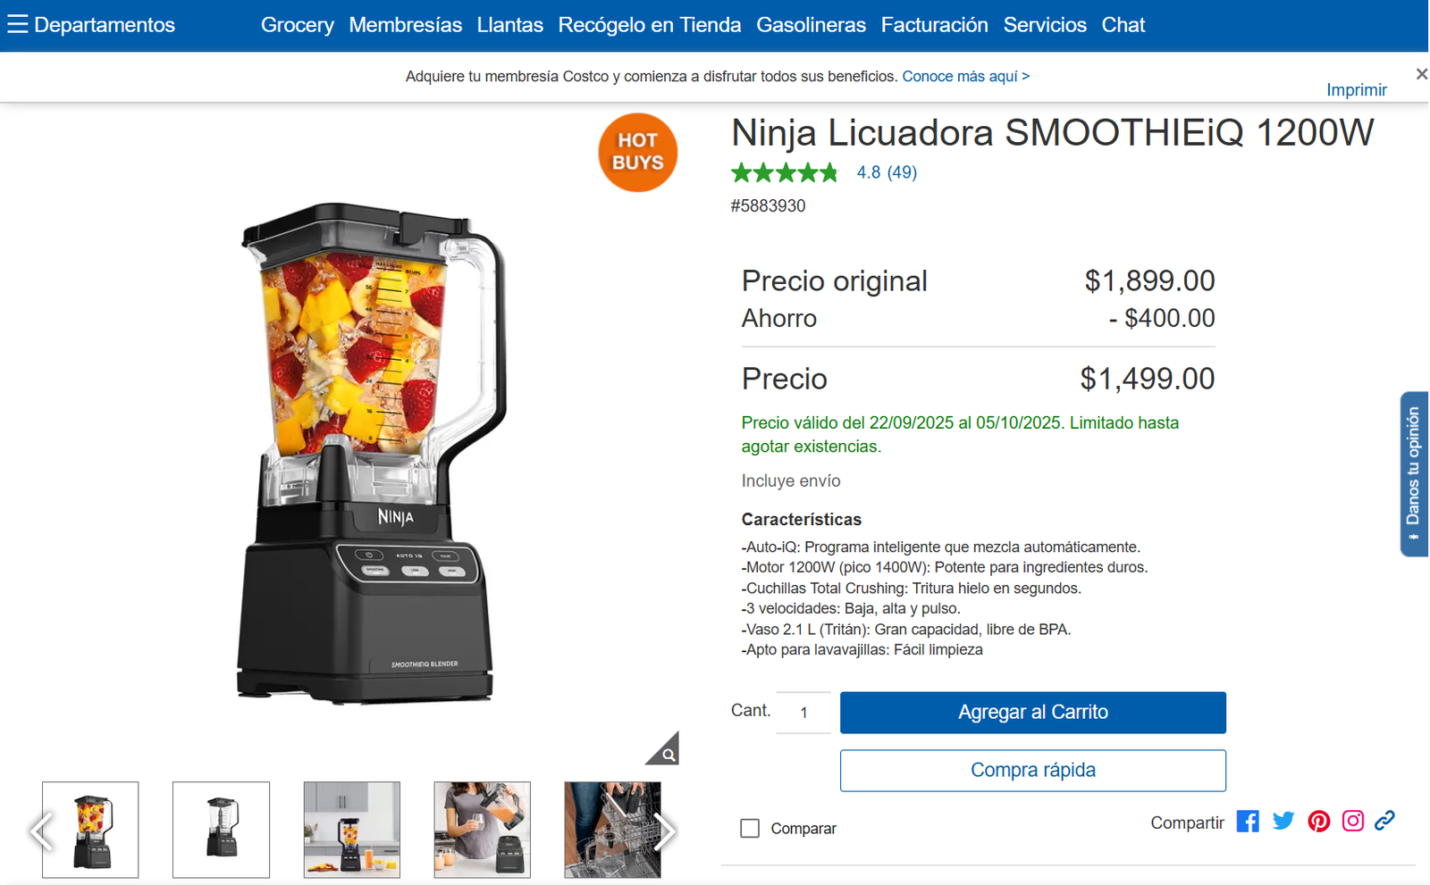This screenshot has width=1430, height=885.
Task: Open the Grocery menu item
Action: pyautogui.click(x=297, y=25)
